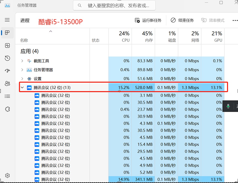Click the 设置 row gear icon
This screenshot has height=183, width=238.
29,79
